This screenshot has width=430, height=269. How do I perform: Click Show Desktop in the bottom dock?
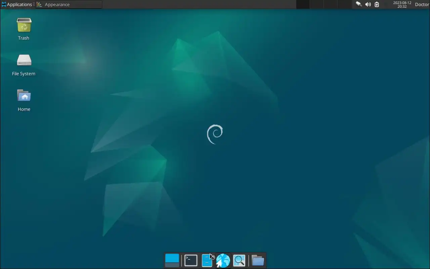[x=172, y=261]
